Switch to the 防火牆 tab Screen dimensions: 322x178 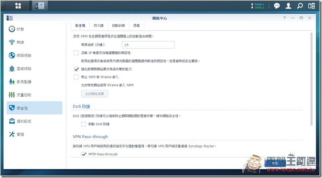point(98,26)
